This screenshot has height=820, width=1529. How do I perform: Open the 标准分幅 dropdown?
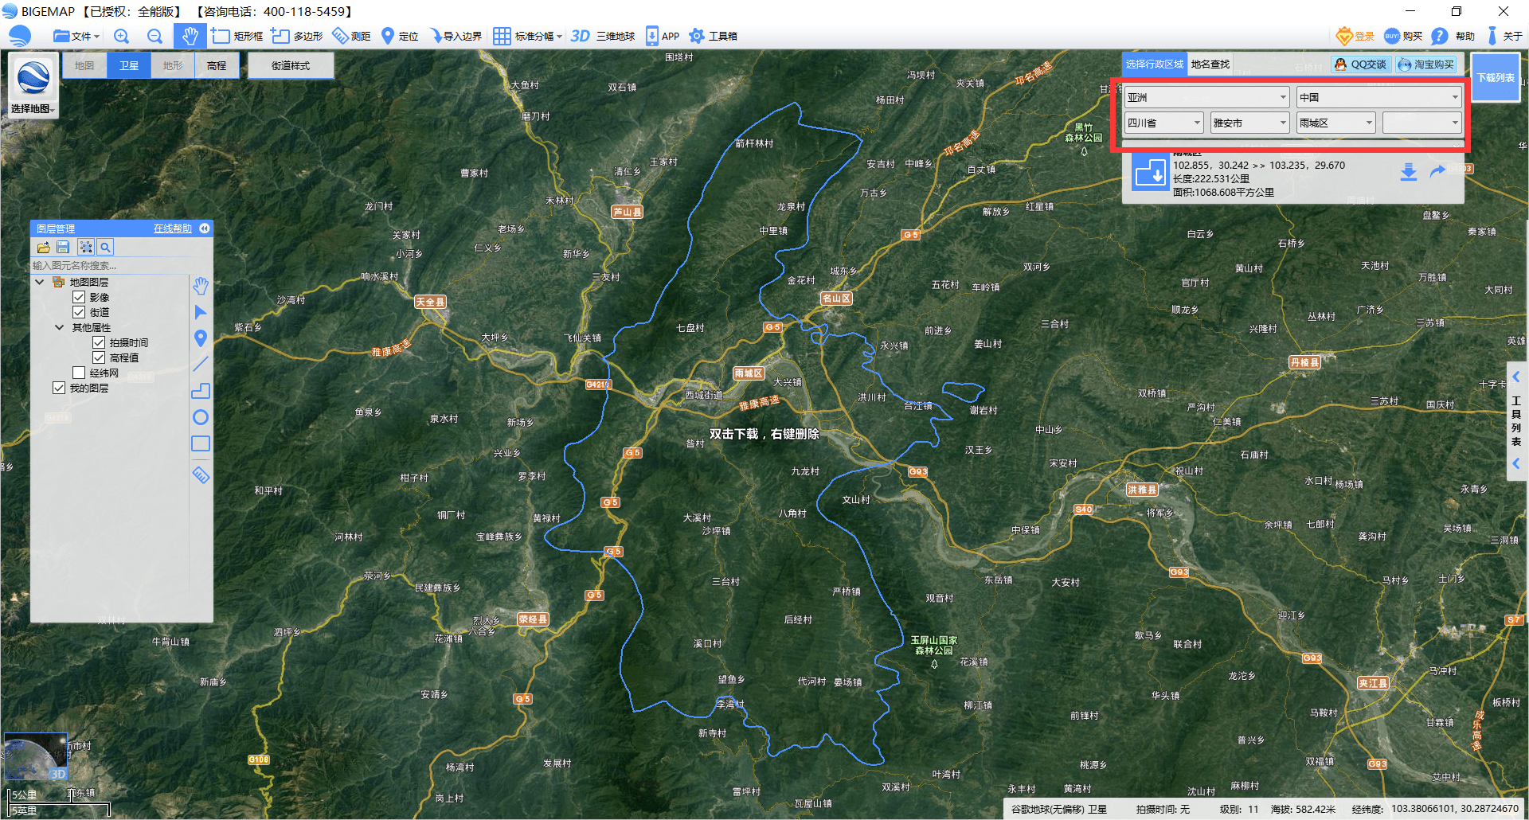point(528,36)
